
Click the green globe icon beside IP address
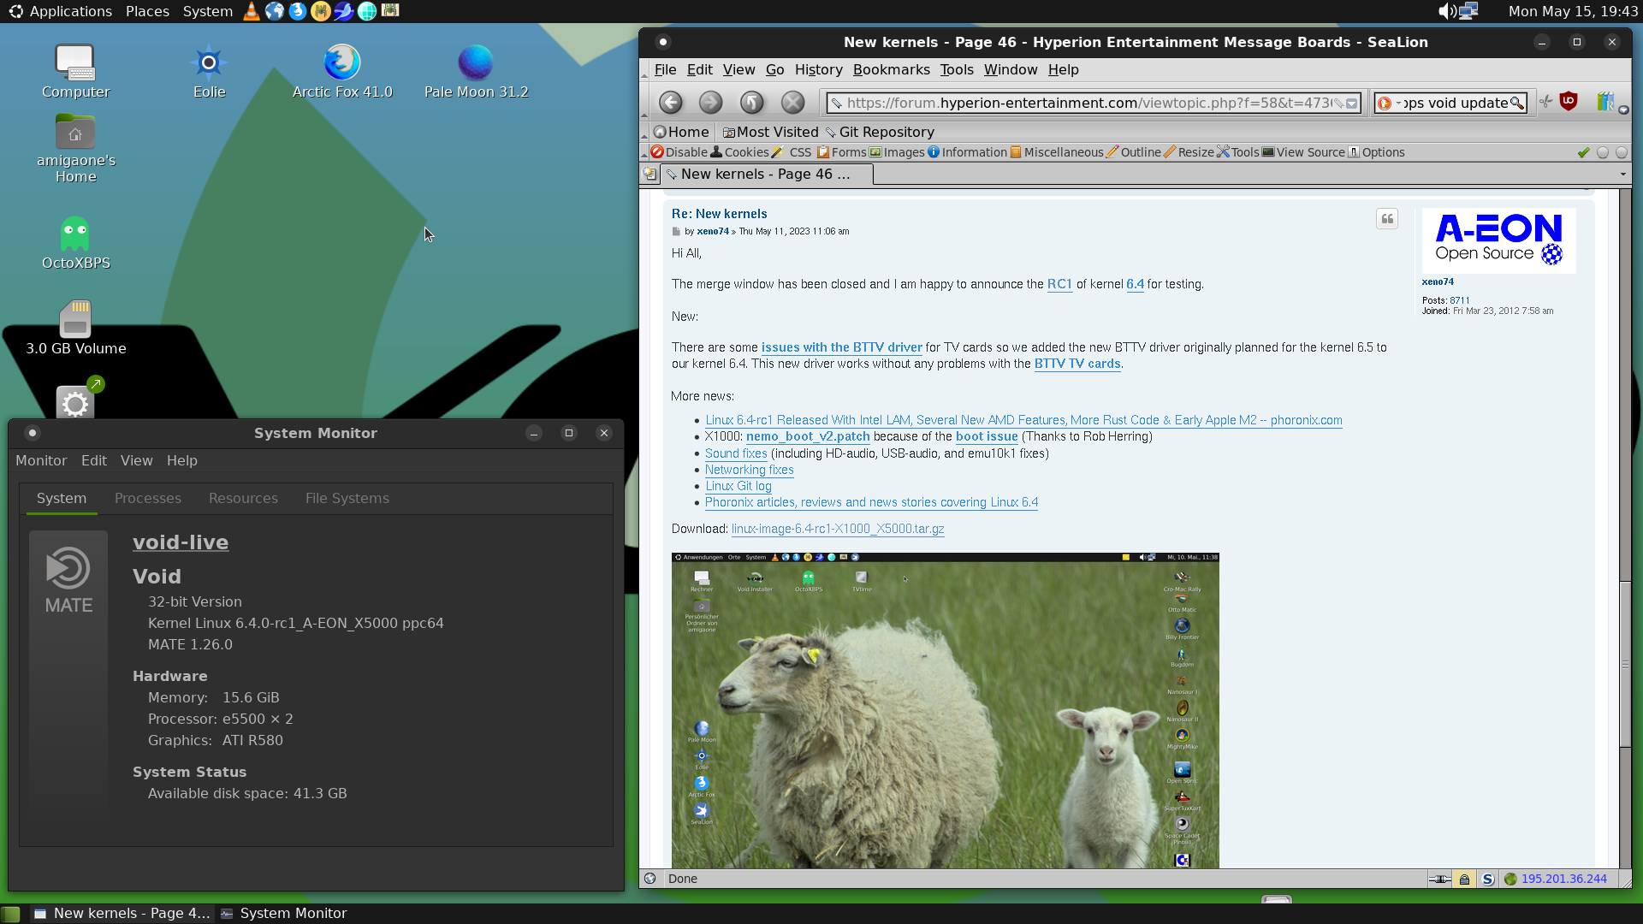pos(1510,879)
